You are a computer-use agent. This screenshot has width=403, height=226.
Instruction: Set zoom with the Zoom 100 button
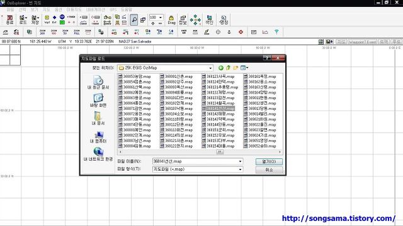(x=54, y=32)
